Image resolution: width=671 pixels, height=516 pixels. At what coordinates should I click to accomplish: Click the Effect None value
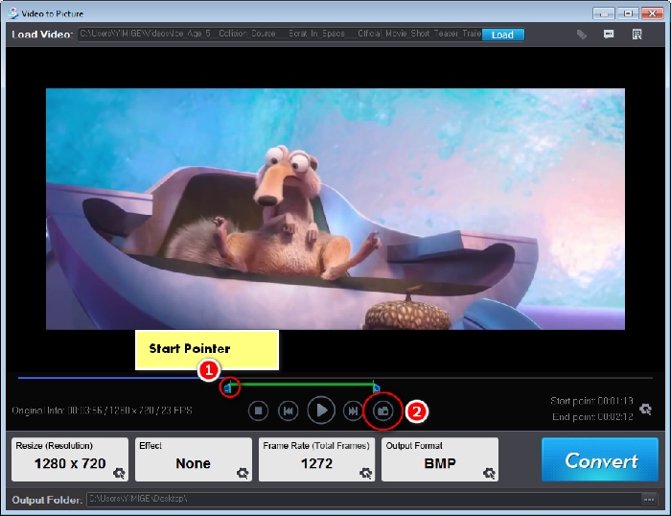point(193,463)
